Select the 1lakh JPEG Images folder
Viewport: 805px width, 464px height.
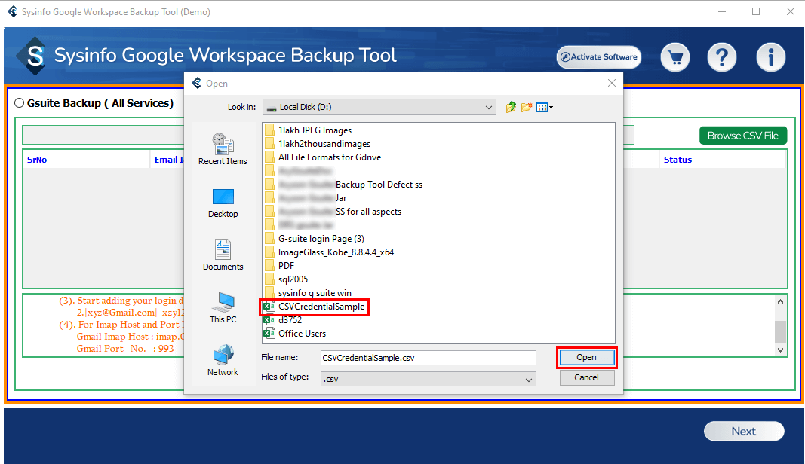308,130
